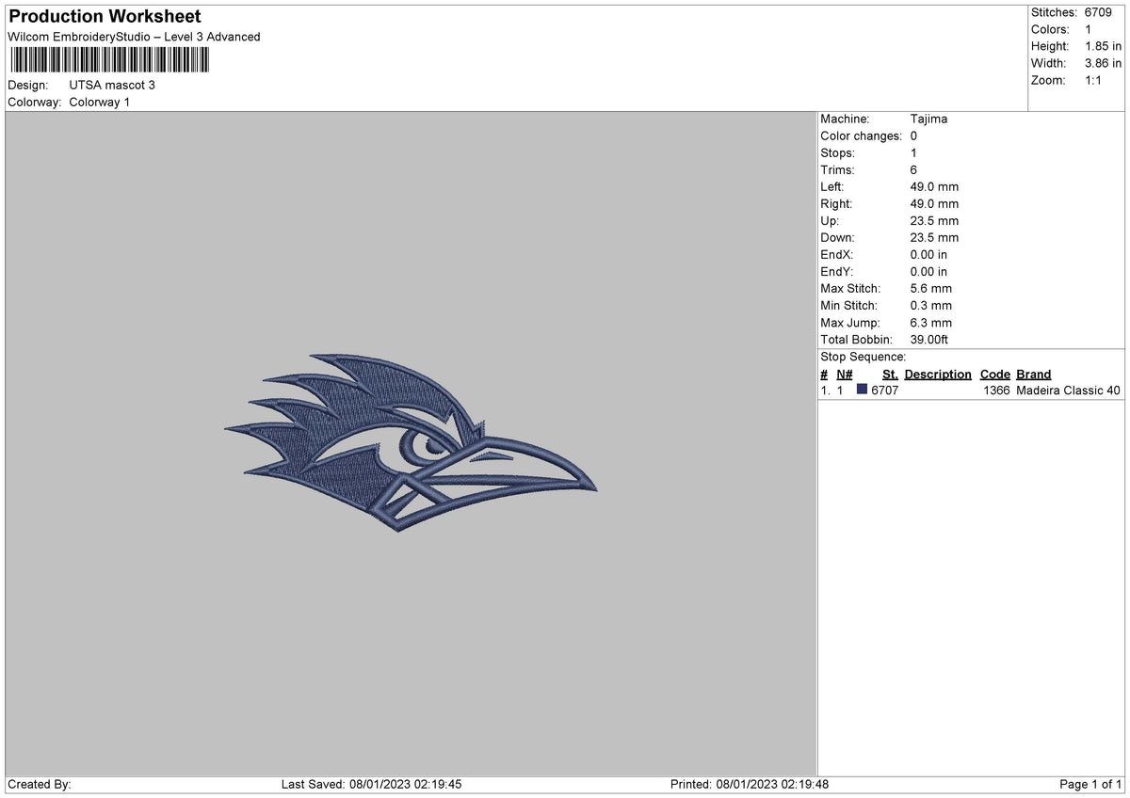Click the 'Stops:' label

(838, 152)
